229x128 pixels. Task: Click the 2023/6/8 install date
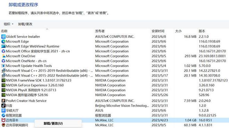pyautogui.click(x=159, y=37)
